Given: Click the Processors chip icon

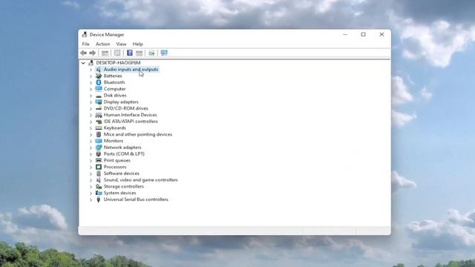Looking at the screenshot, I should pyautogui.click(x=99, y=167).
